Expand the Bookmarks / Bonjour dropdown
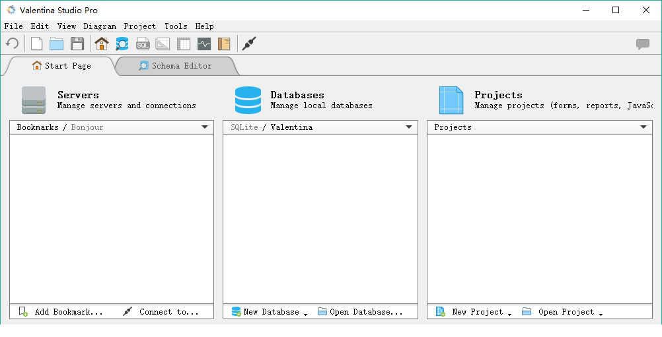The width and height of the screenshot is (662, 337). (x=205, y=127)
